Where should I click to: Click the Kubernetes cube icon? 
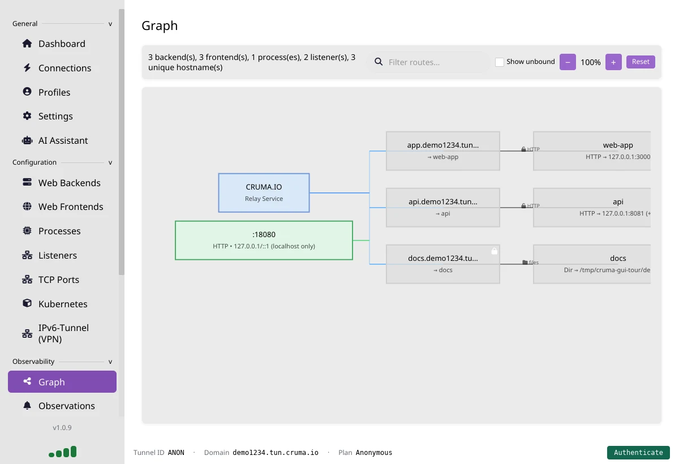pyautogui.click(x=27, y=303)
